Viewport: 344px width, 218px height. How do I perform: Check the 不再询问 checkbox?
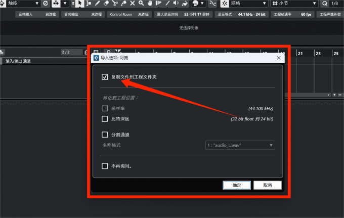(x=105, y=166)
